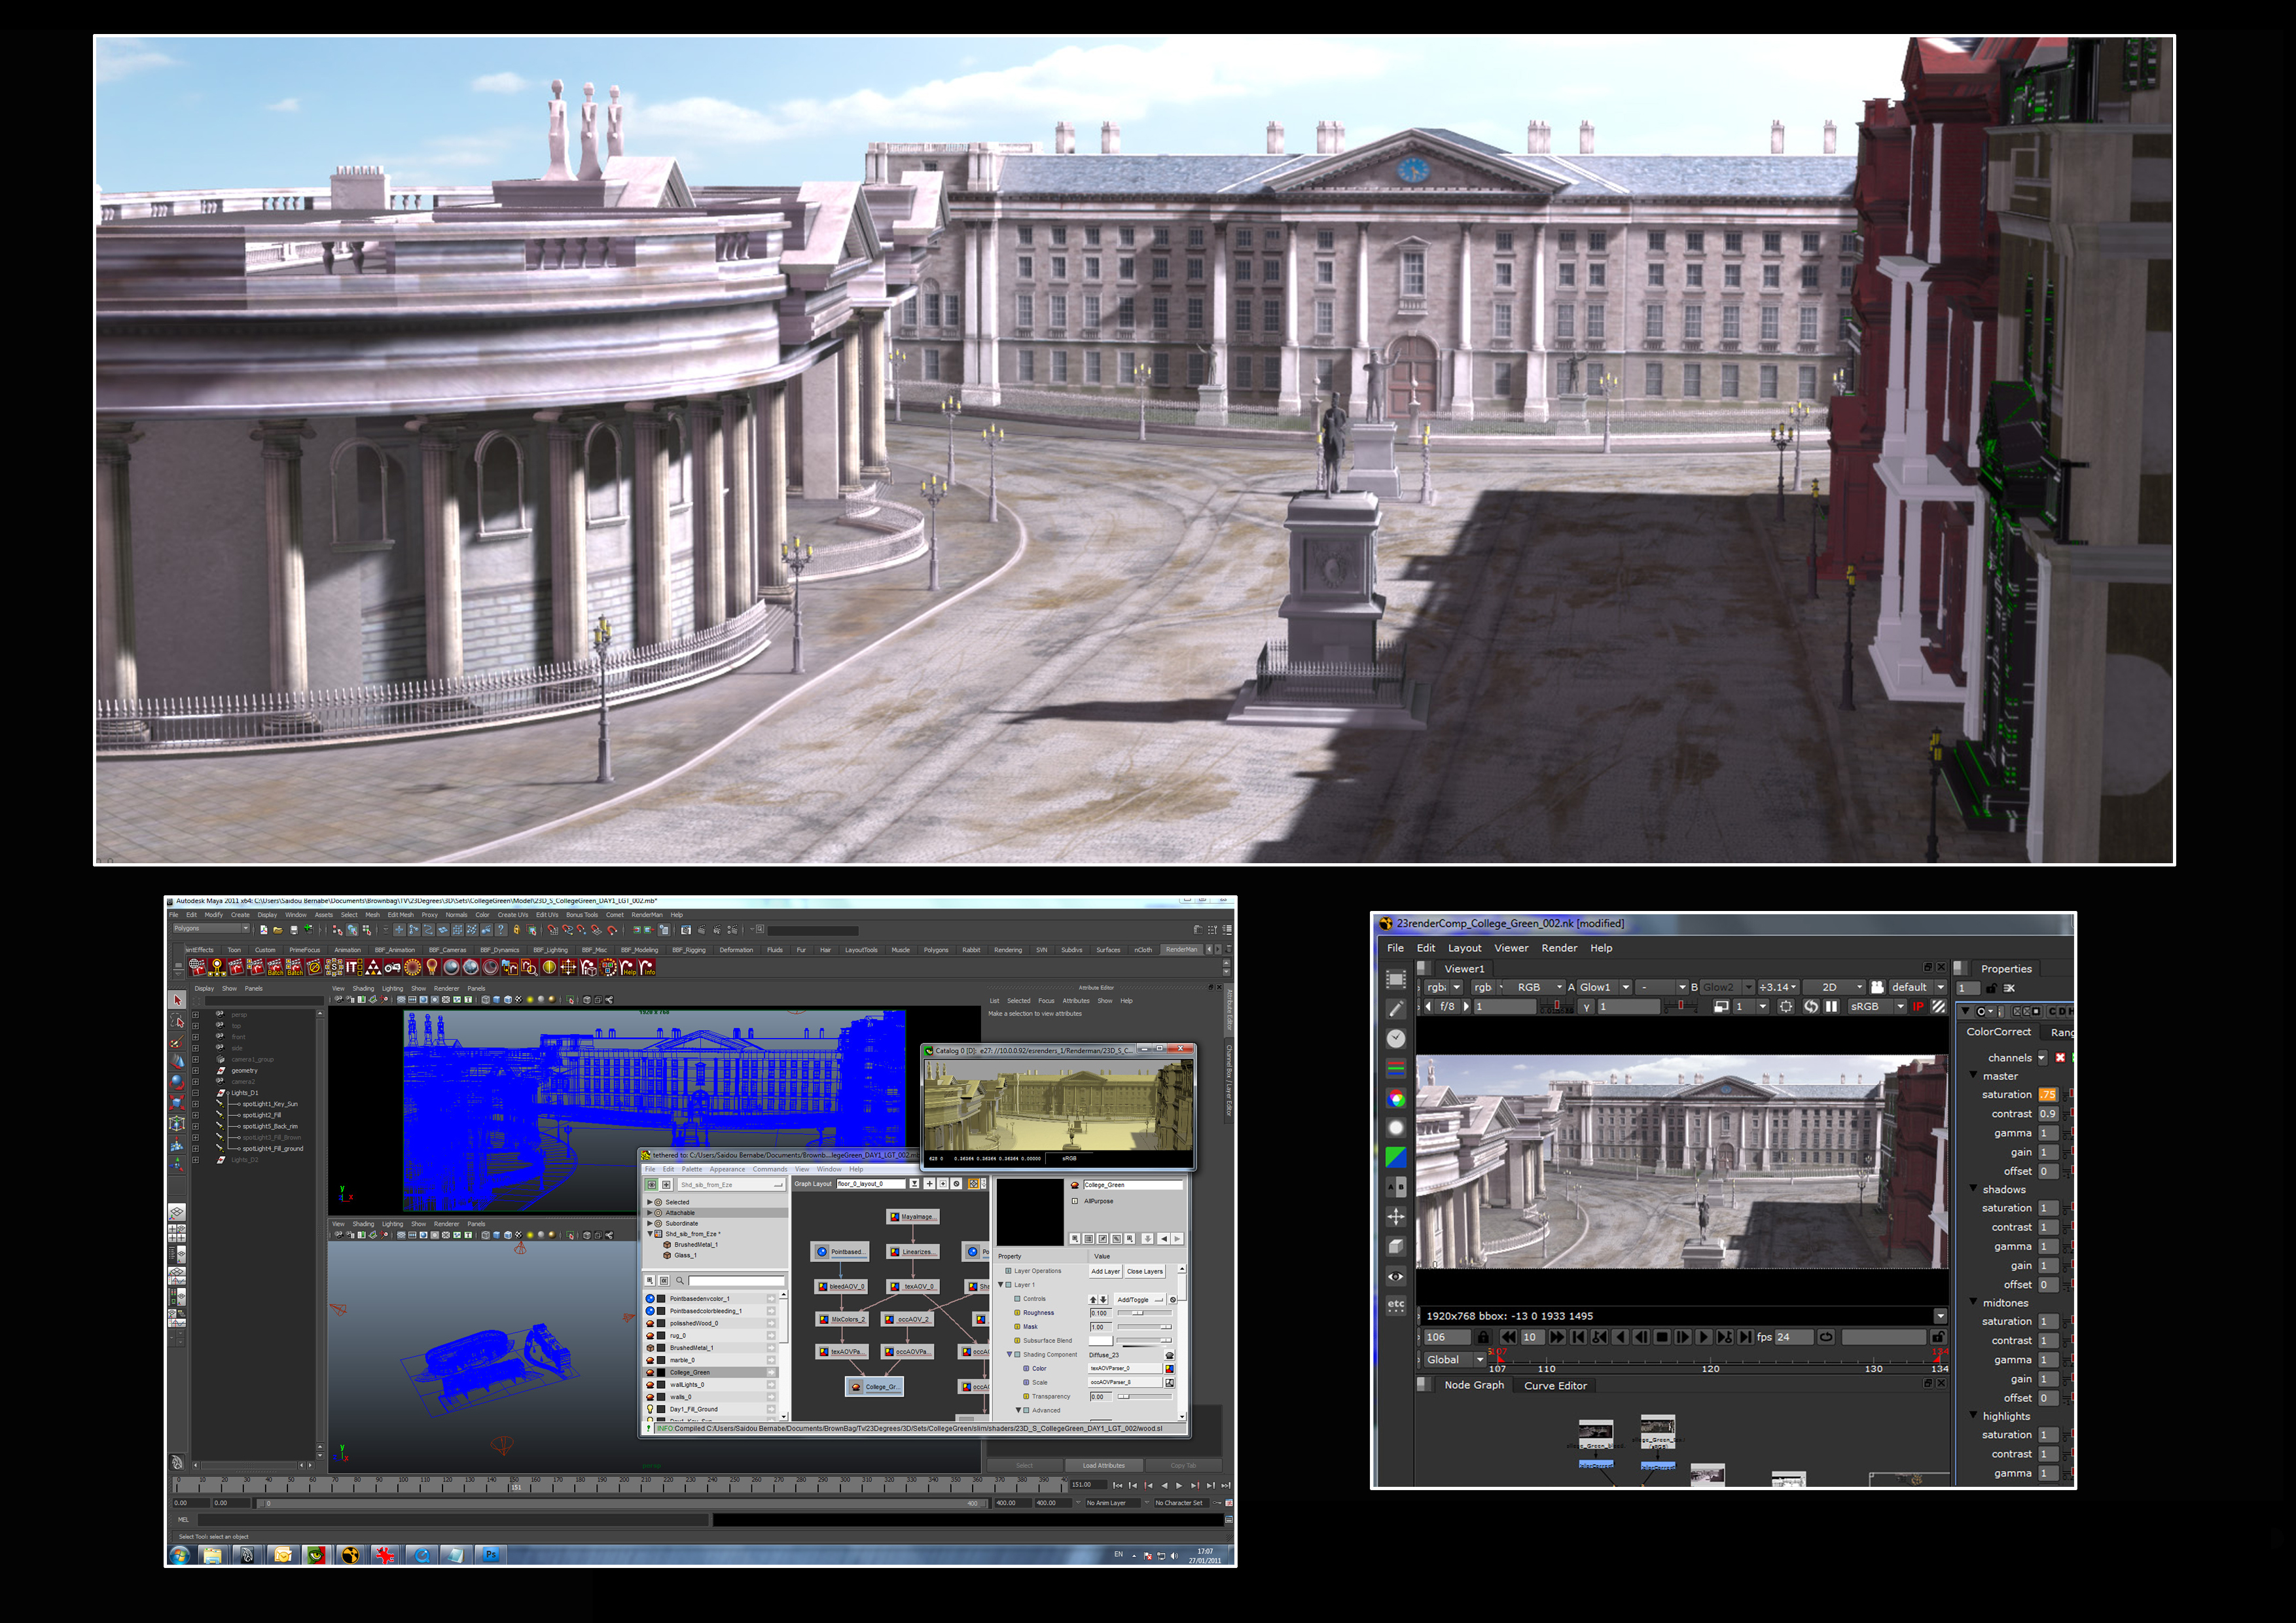
Task: Toggle the frame range lock beside frame 106
Action: pyautogui.click(x=1483, y=1337)
